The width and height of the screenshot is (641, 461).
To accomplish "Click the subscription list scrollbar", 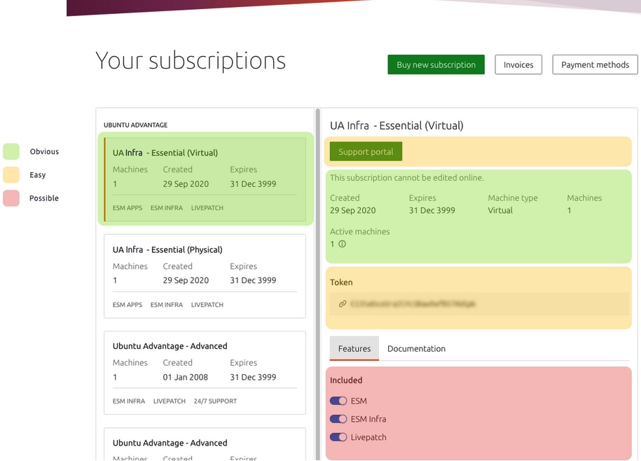I will [317, 284].
